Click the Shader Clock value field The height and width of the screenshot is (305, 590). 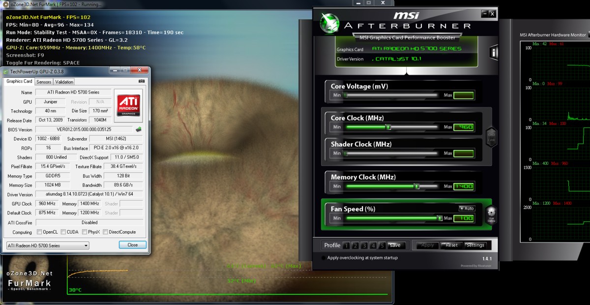click(x=464, y=153)
